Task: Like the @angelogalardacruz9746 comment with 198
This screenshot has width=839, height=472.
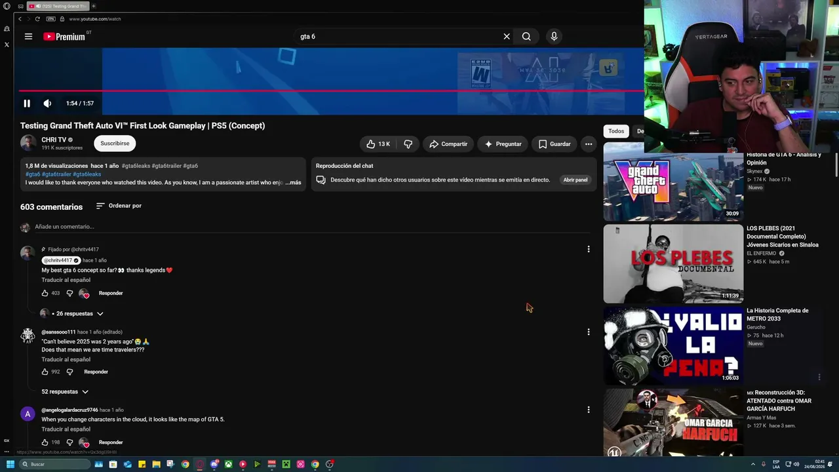Action: click(x=45, y=442)
